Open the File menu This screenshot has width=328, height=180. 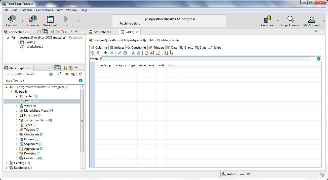point(6,10)
